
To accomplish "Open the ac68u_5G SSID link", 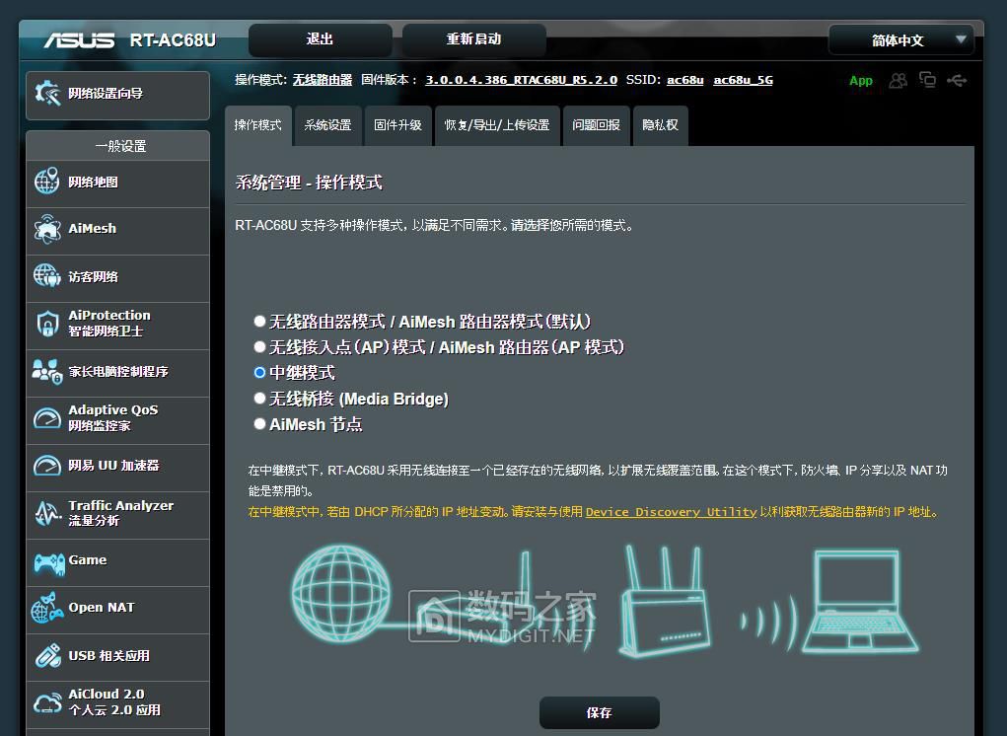I will [743, 80].
